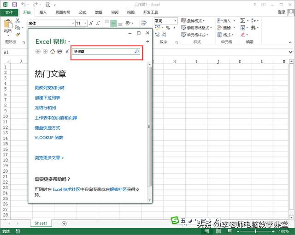Open the number format dropdown

click(175, 21)
